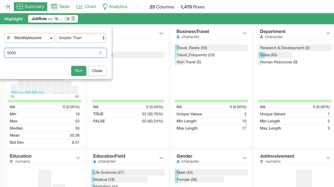This screenshot has height=187, width=334.
Task: Click the collapse sidebar arrow at top left
Action: [7, 6]
